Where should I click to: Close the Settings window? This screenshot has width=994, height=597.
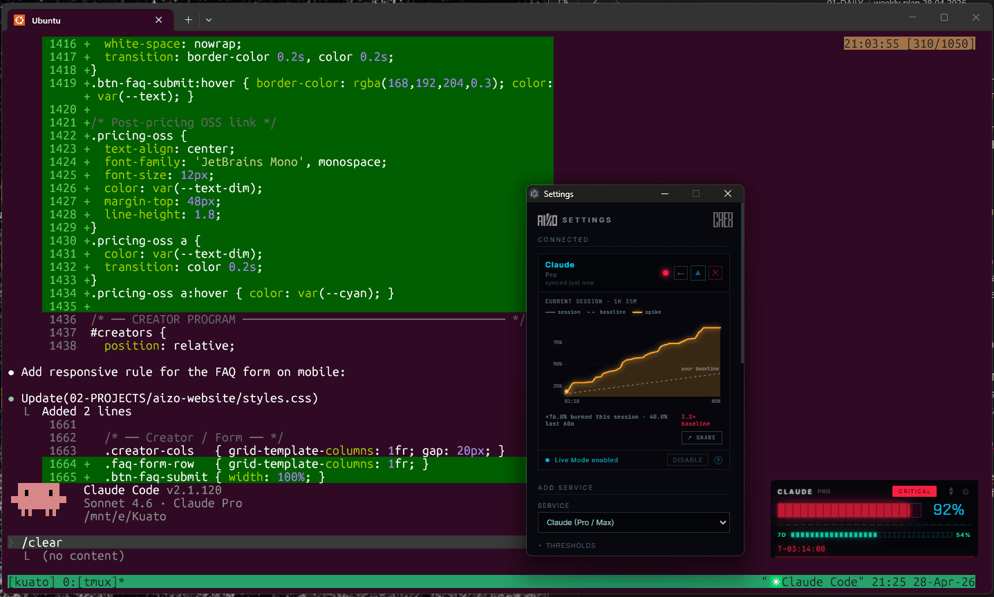[x=727, y=194]
